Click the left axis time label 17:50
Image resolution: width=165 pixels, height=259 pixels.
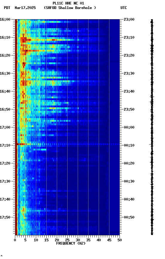[x=5, y=217]
